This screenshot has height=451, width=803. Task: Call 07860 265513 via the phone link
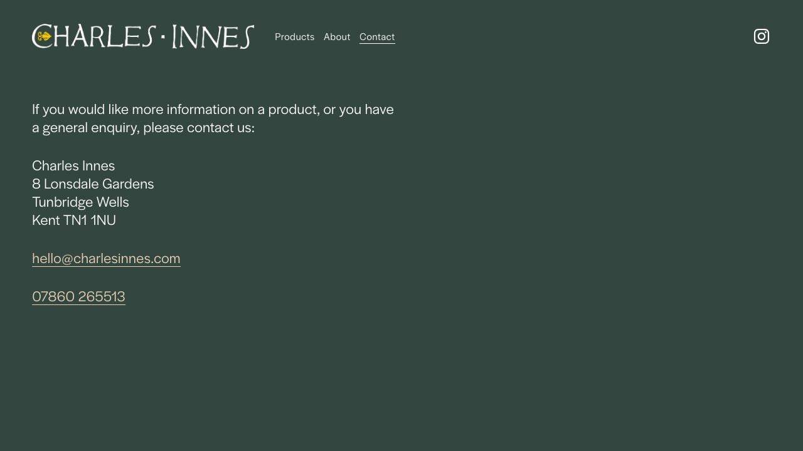[78, 296]
